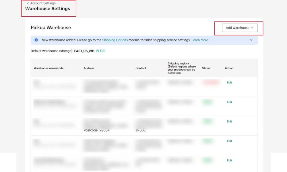Click the Status column header
The height and width of the screenshot is (172, 287).
(x=206, y=68)
